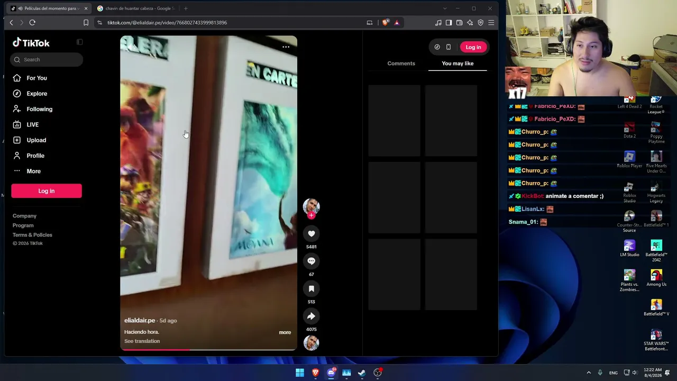Click the top-right Log in button
The width and height of the screenshot is (677, 381).
coord(473,47)
